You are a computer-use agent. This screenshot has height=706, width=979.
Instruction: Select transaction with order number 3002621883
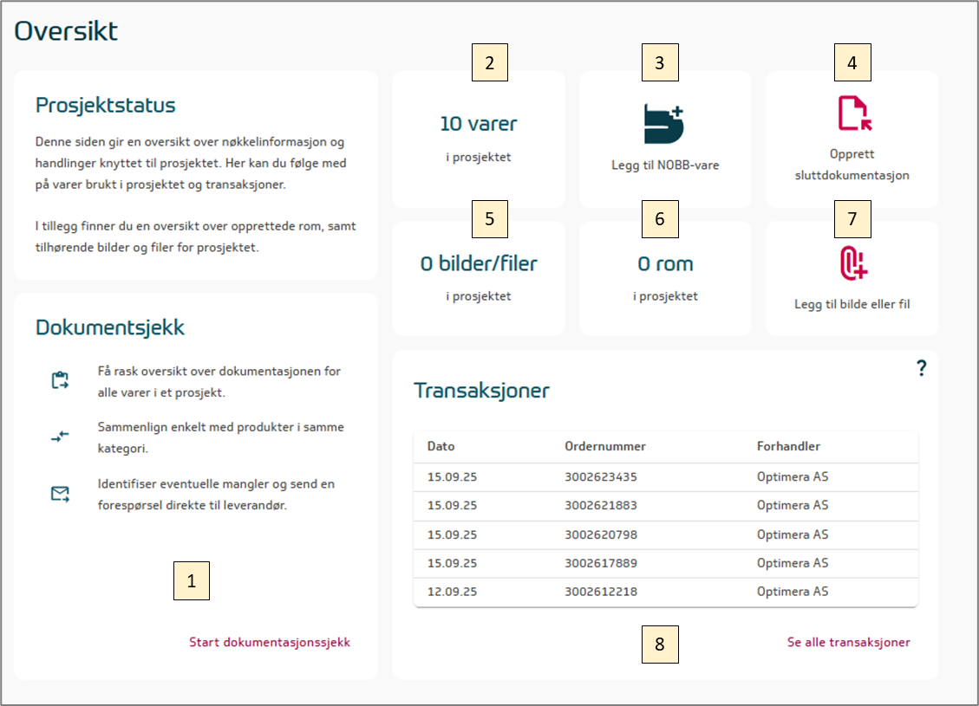point(600,506)
